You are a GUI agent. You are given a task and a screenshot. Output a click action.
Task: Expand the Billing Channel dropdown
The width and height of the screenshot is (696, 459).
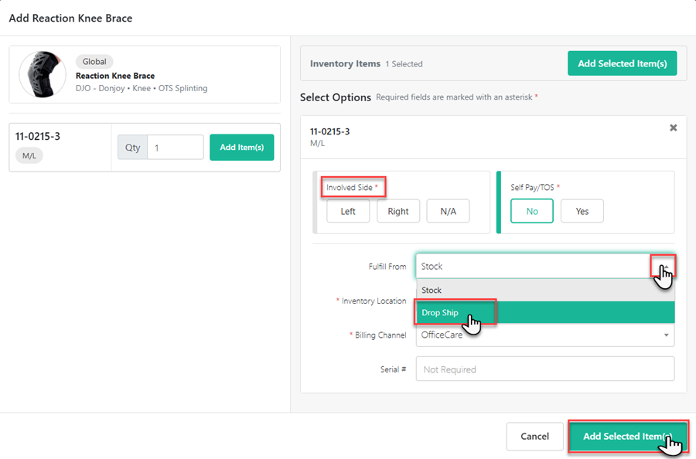[x=666, y=335]
